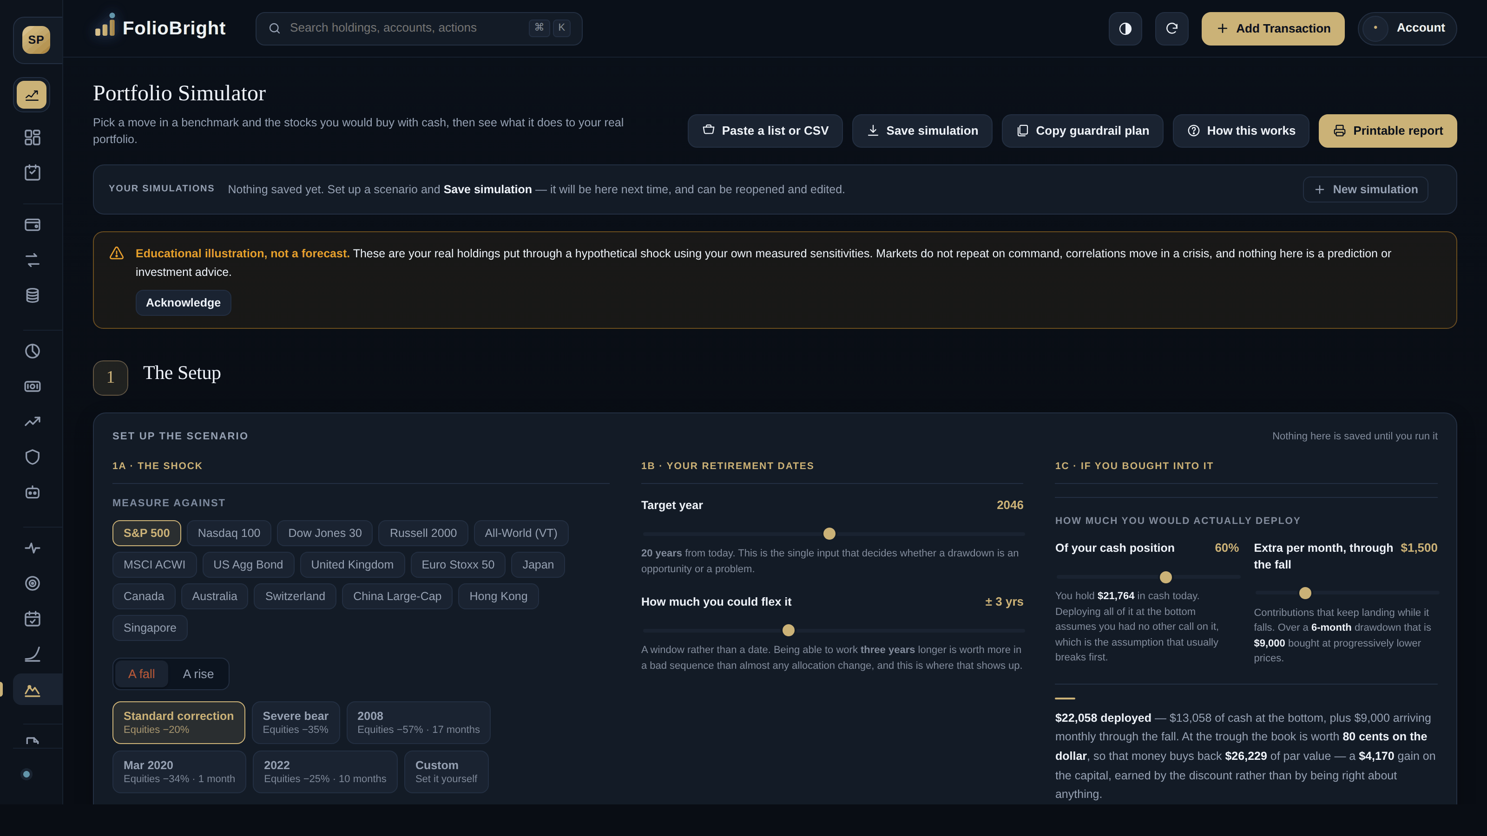Click Printable report button
Viewport: 1487px width, 836px height.
1387,131
